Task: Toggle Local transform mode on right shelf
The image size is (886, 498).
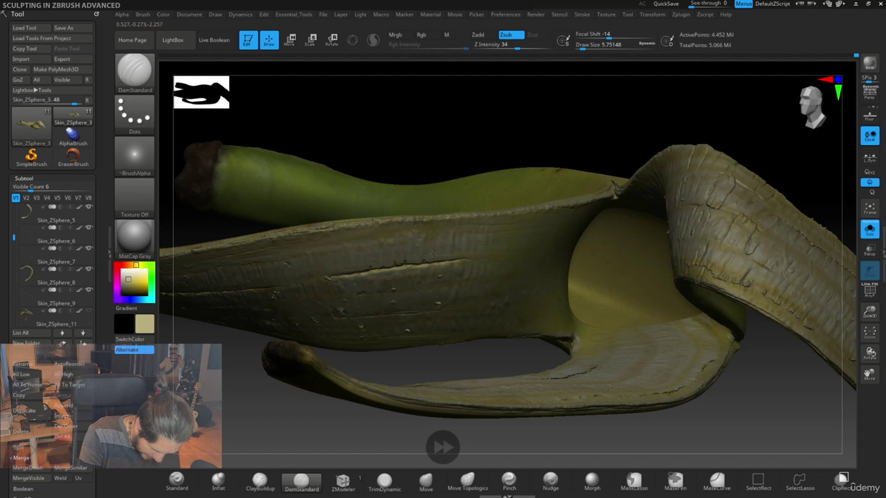Action: click(x=869, y=136)
